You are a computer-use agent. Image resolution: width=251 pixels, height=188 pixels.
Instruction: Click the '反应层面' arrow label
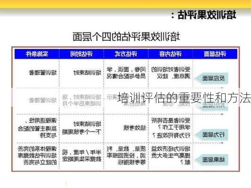click(x=211, y=78)
